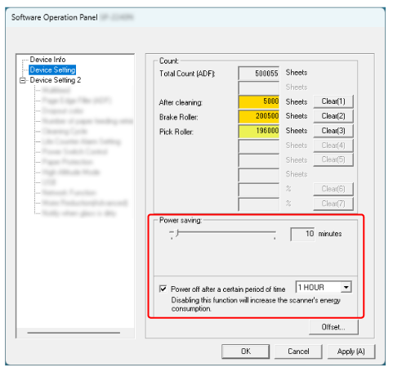Click Clear(1) for After cleaning count

tap(333, 101)
